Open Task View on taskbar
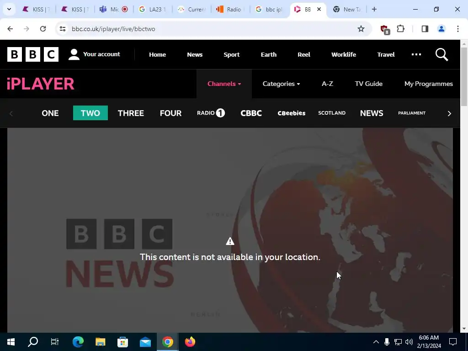The image size is (468, 351). tap(55, 342)
